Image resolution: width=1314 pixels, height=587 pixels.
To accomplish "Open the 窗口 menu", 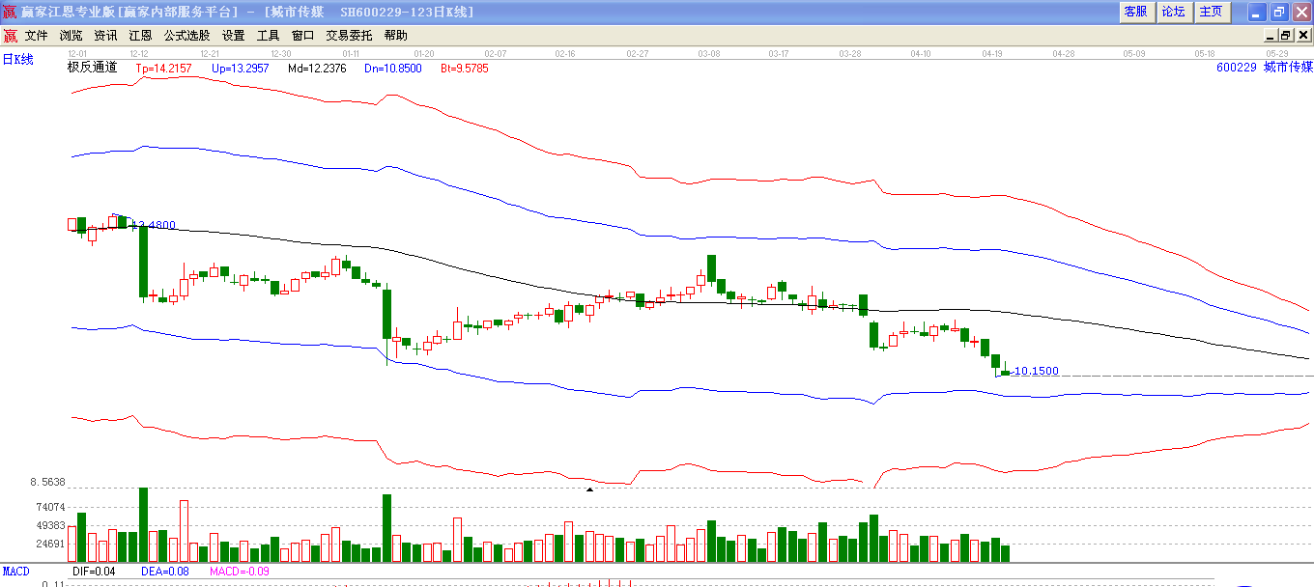I will [x=303, y=36].
